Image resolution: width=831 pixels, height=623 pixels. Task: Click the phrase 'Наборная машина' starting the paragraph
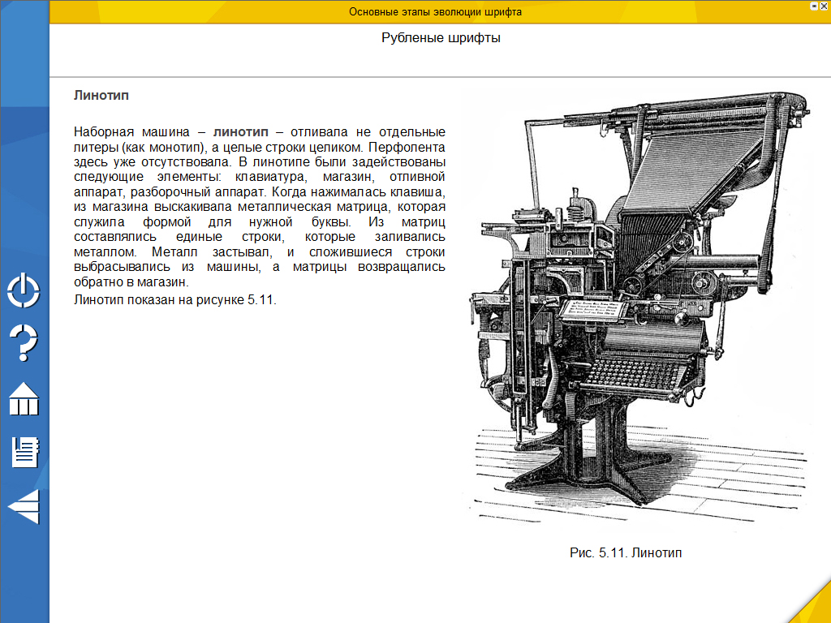[125, 131]
